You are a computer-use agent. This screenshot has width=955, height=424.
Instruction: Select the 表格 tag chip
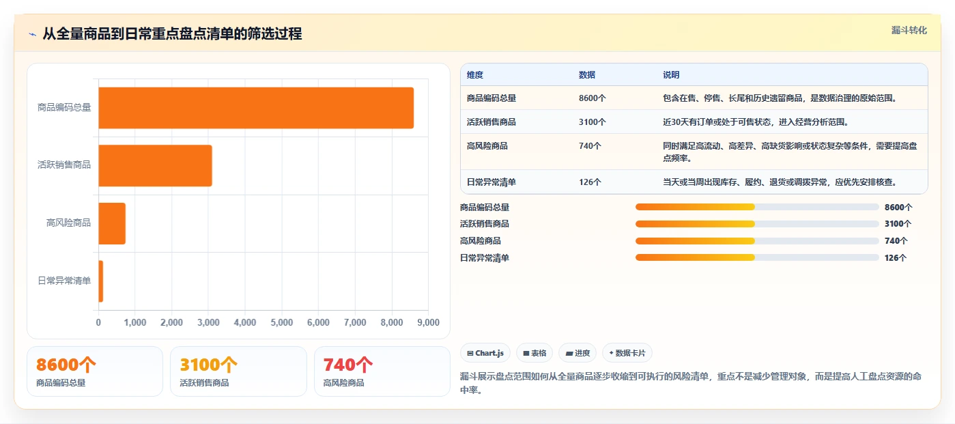point(534,353)
